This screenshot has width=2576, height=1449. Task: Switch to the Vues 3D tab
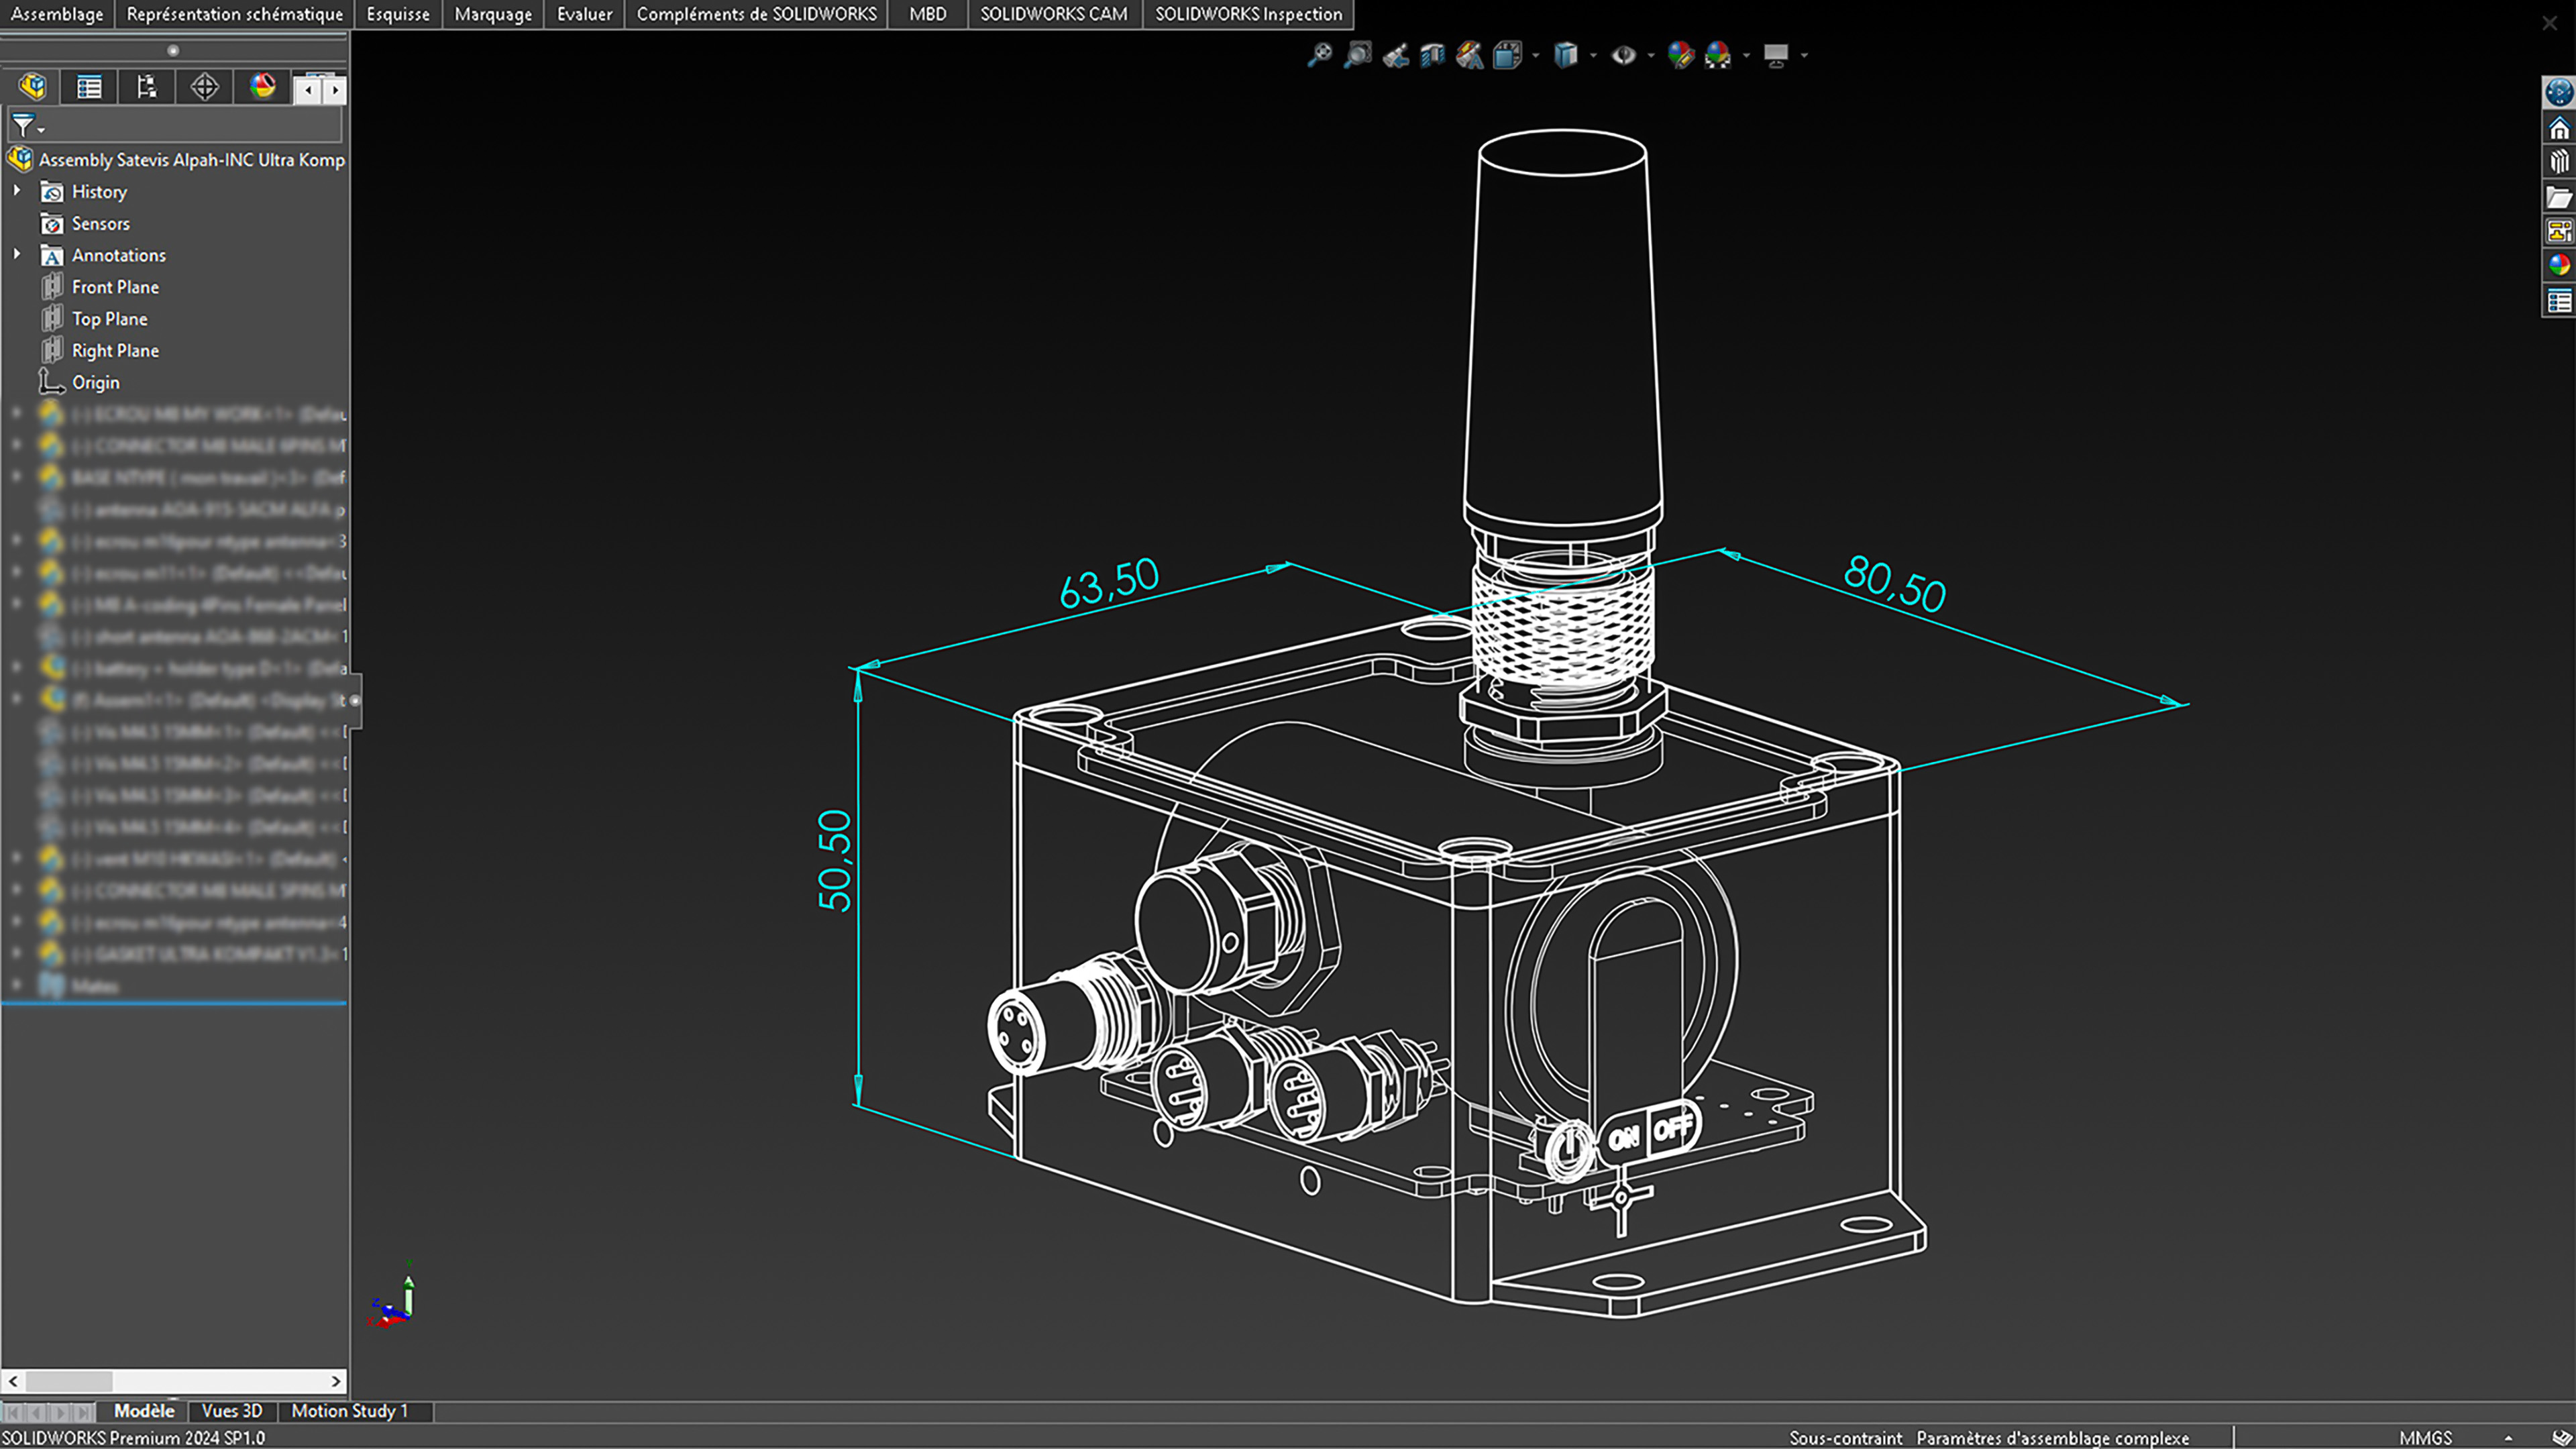(232, 1411)
